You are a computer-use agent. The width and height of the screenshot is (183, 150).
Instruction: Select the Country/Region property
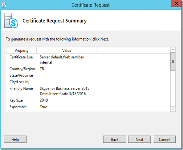coord(22,69)
